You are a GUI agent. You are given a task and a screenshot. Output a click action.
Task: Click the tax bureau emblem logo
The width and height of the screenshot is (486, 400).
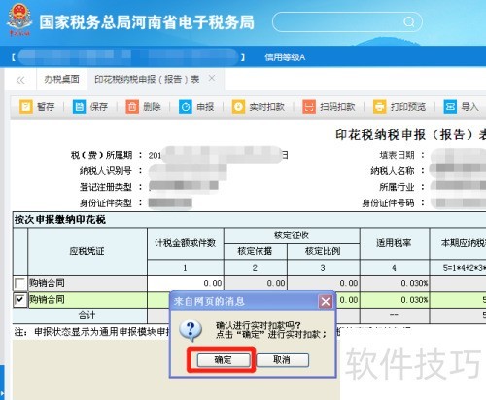pyautogui.click(x=19, y=19)
